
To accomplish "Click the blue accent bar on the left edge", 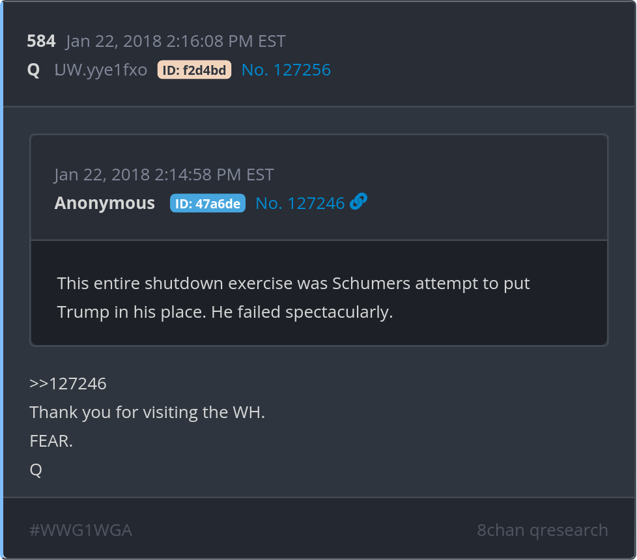I will 2,280.
